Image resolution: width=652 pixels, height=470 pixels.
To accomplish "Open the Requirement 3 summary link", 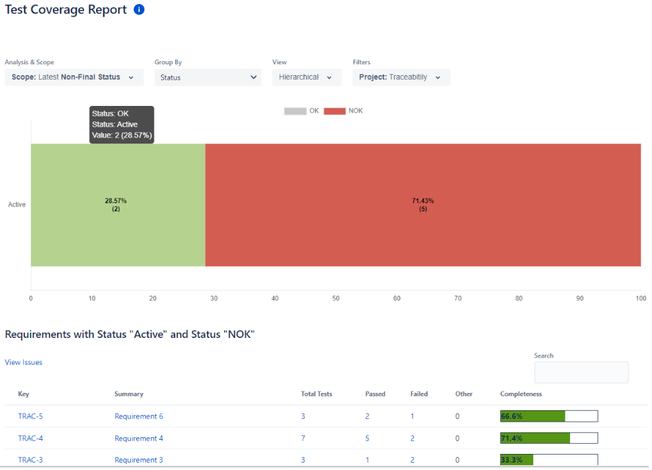I will pos(139,460).
